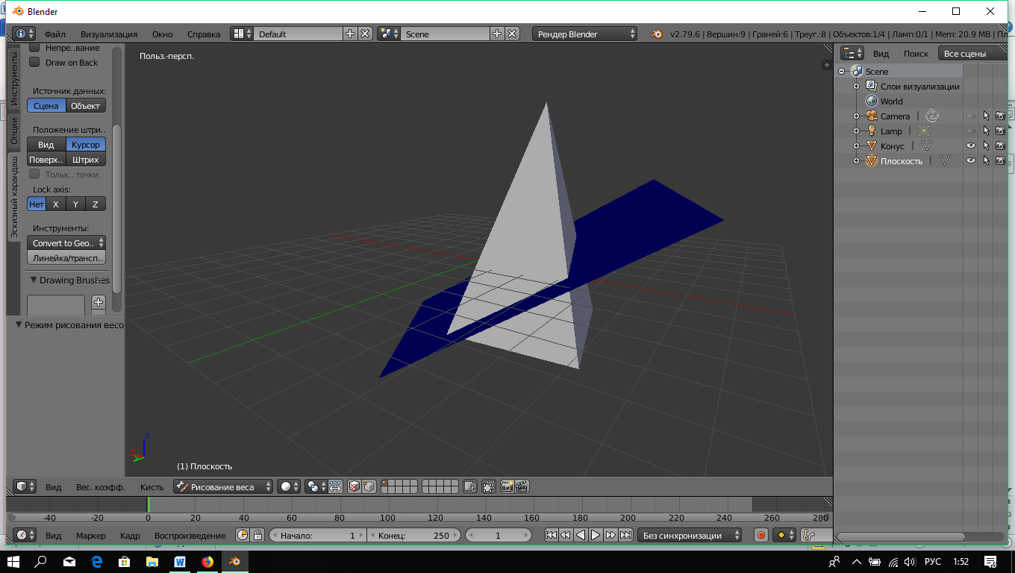Click the record keyframe button in timeline

pos(761,535)
